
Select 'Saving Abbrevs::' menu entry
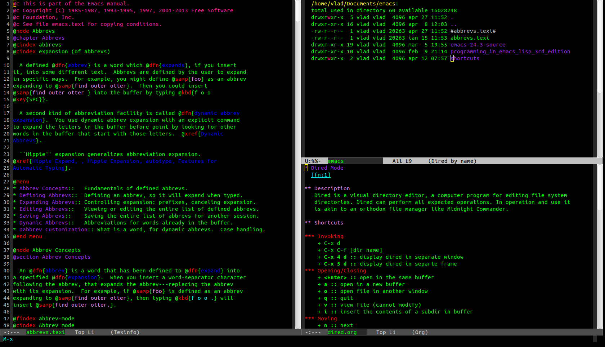coord(45,216)
